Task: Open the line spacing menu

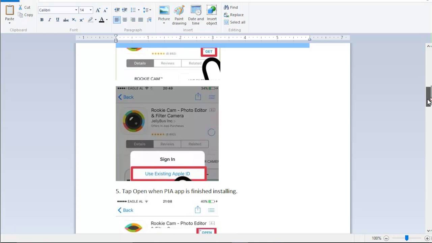Action: click(x=147, y=10)
